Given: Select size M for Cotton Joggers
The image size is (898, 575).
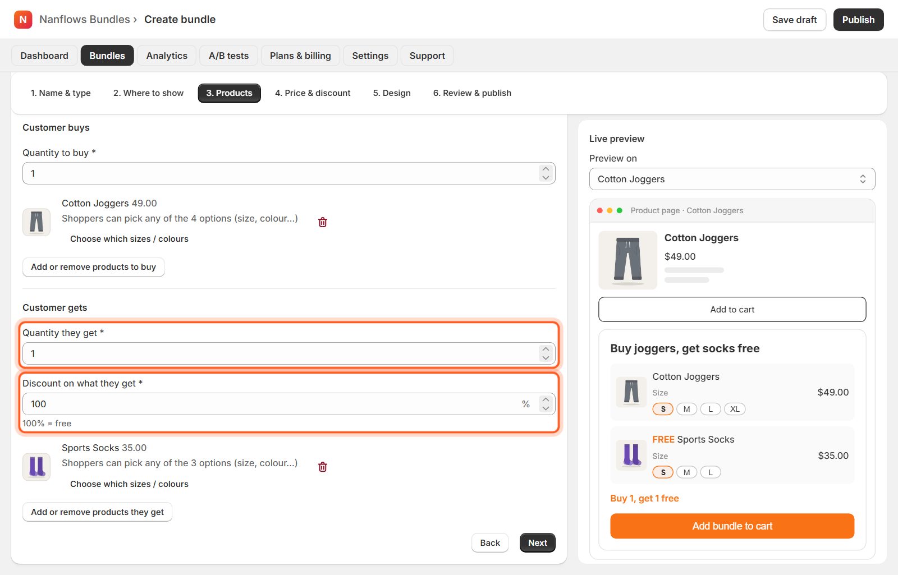Looking at the screenshot, I should coord(686,409).
